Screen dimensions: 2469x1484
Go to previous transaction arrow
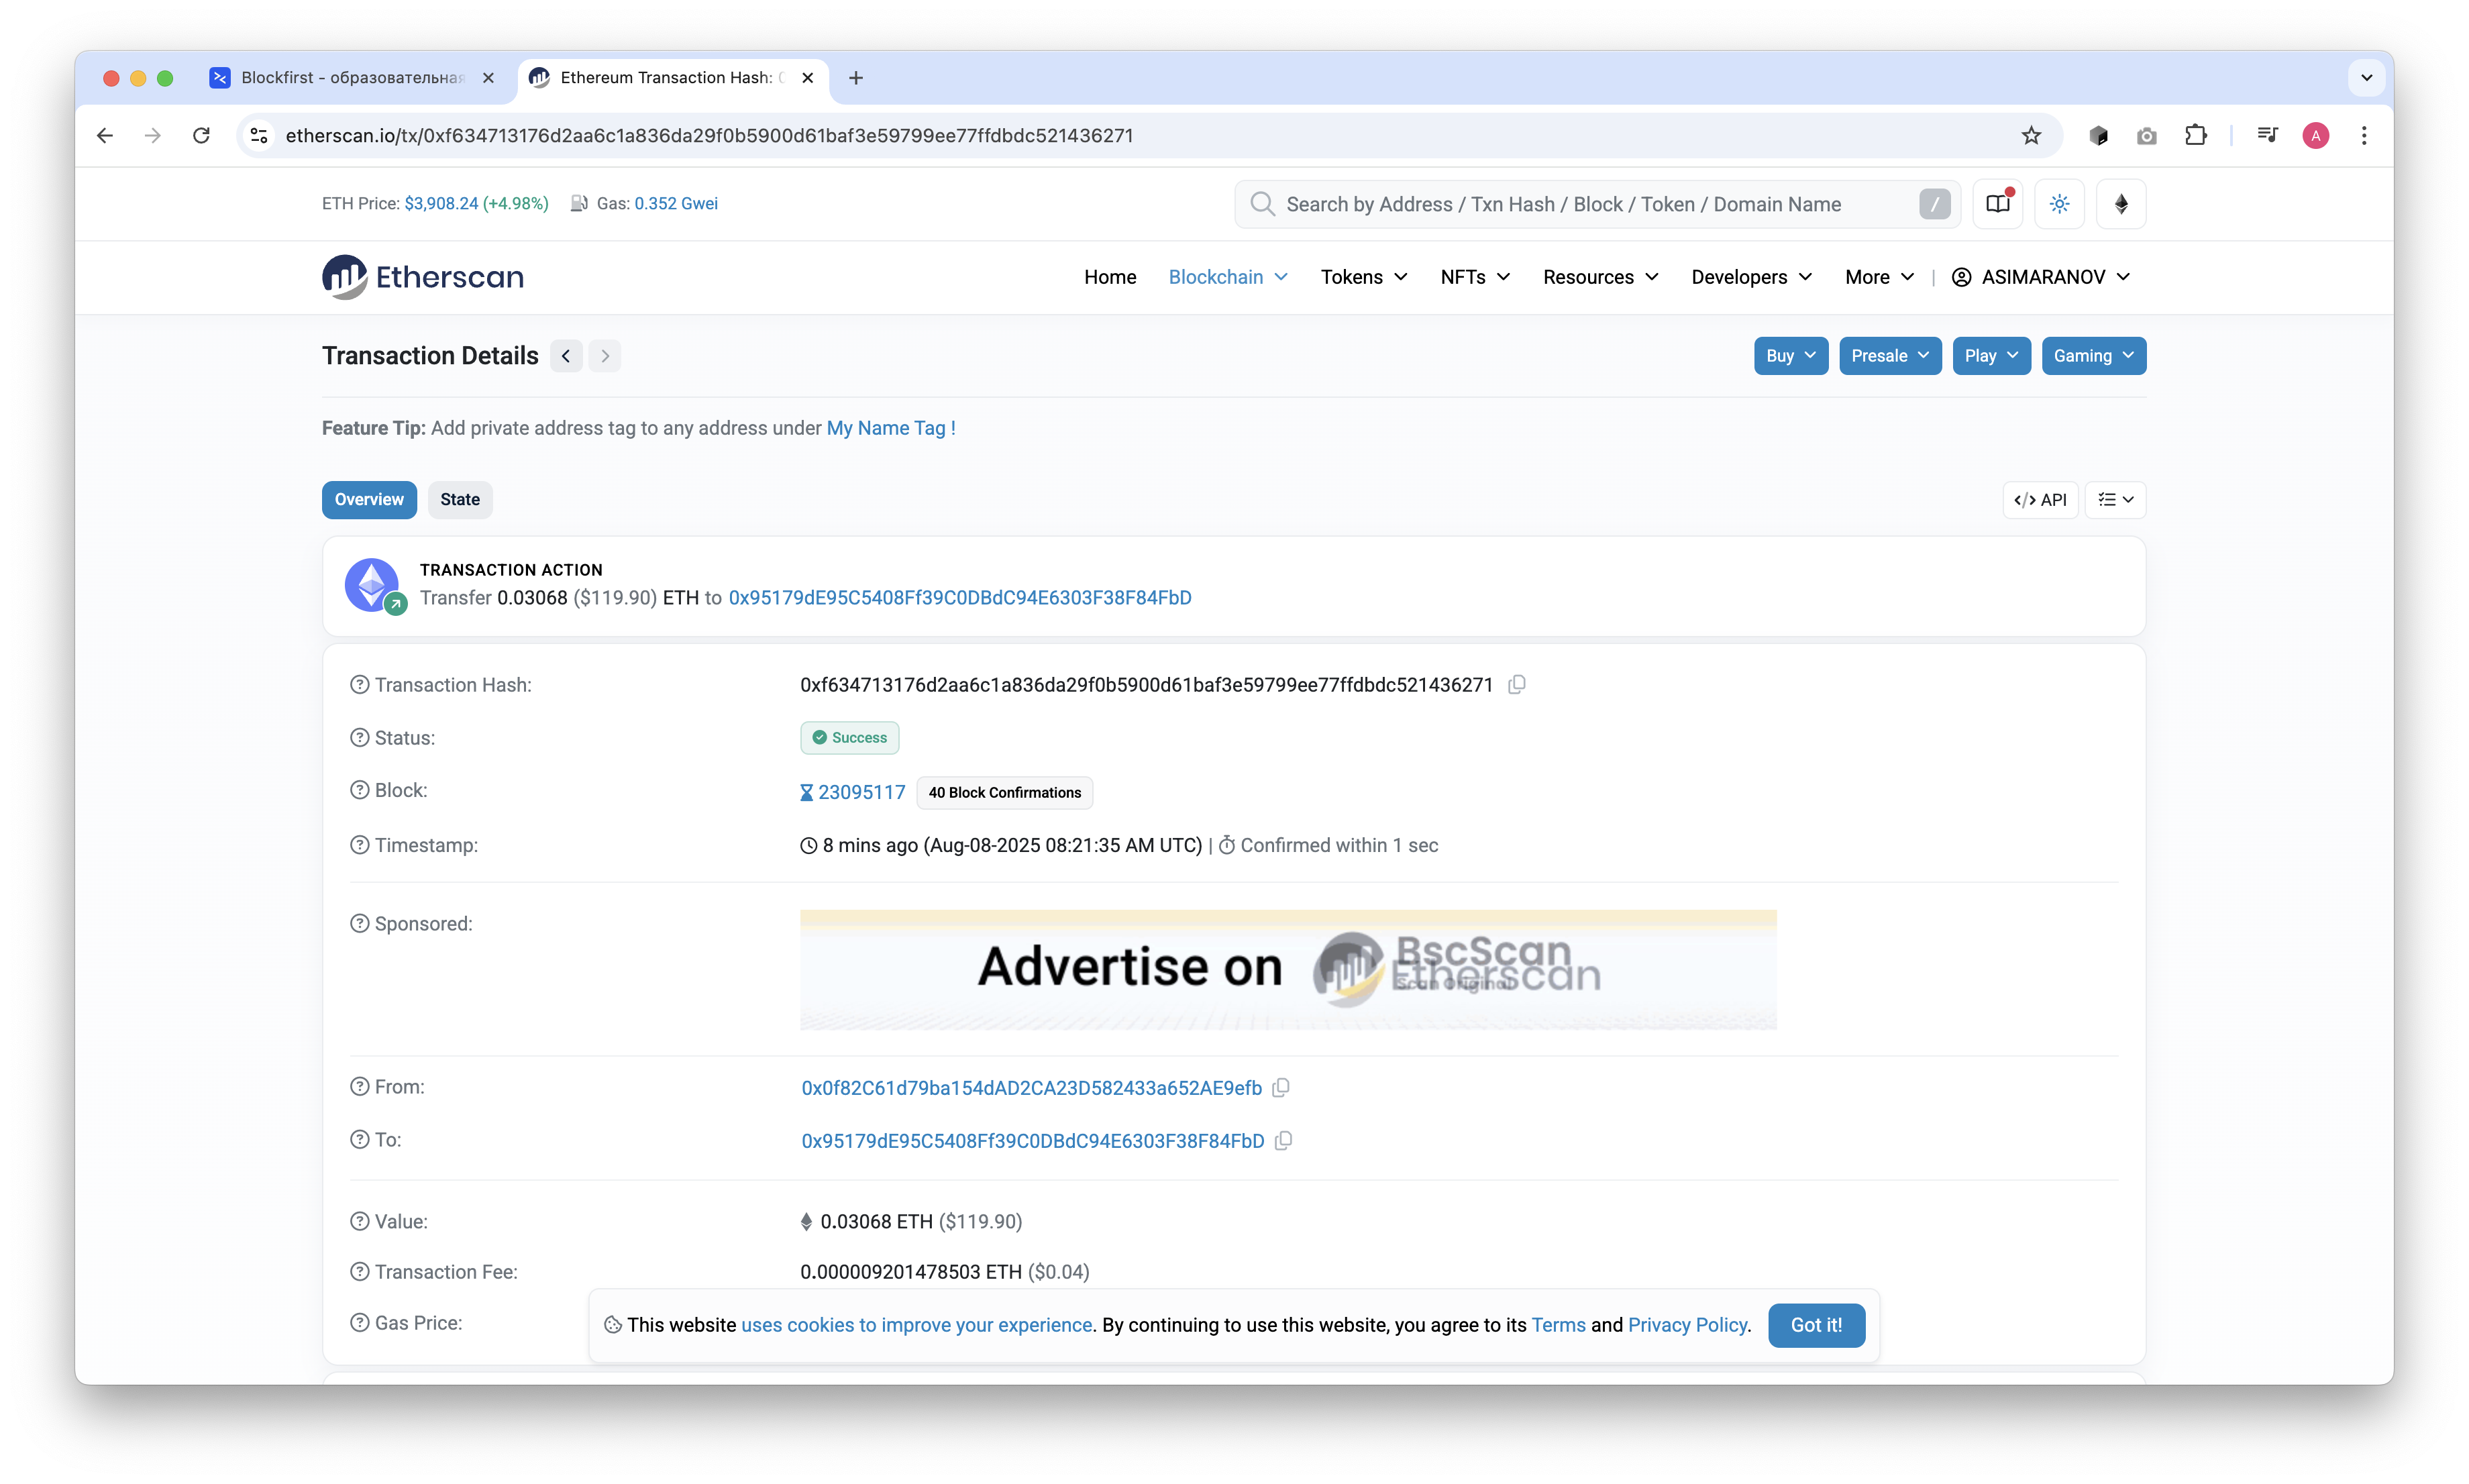tap(566, 356)
